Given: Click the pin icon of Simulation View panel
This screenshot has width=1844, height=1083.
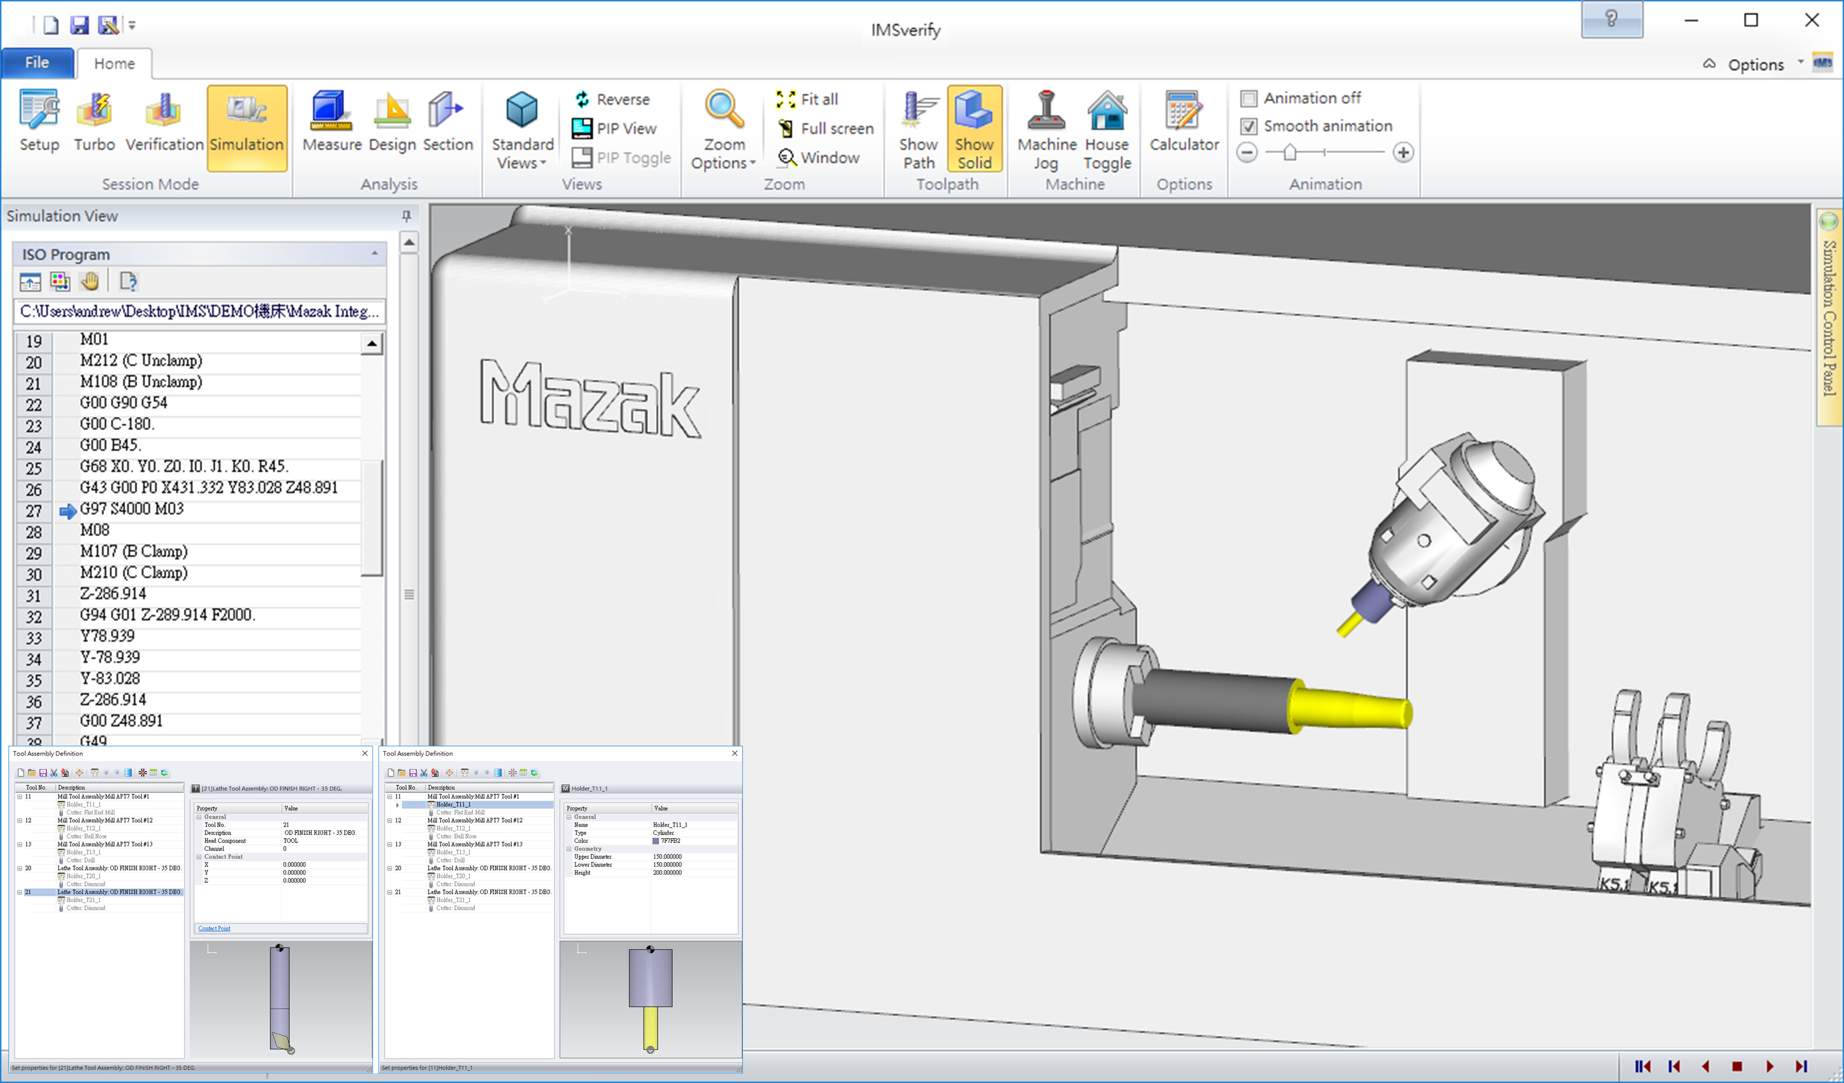Looking at the screenshot, I should coord(406,216).
